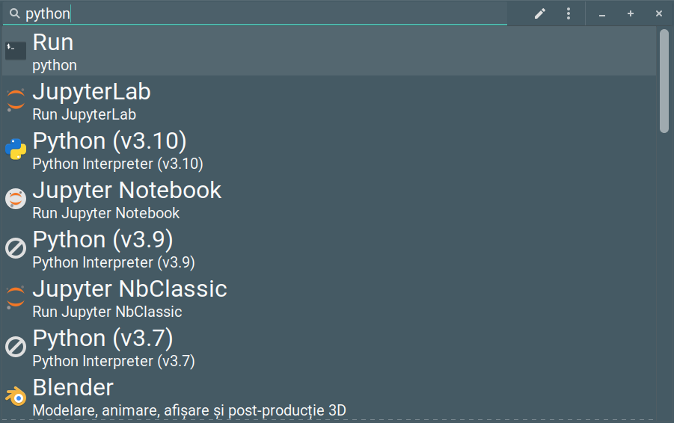This screenshot has width=674, height=423.
Task: Click the JupyterLab orange logo icon
Action: [x=16, y=100]
